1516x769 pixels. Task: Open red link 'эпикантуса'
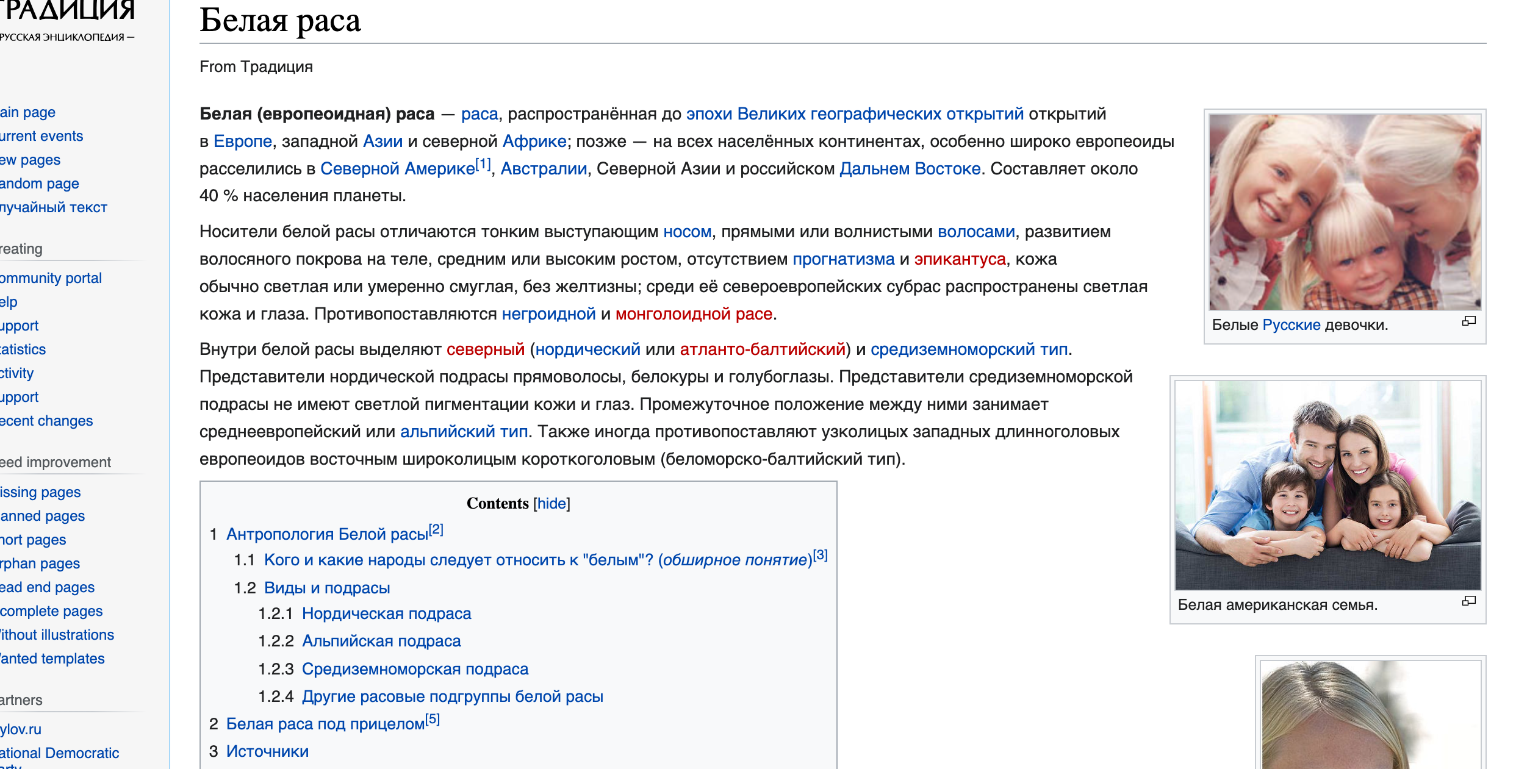(x=960, y=259)
